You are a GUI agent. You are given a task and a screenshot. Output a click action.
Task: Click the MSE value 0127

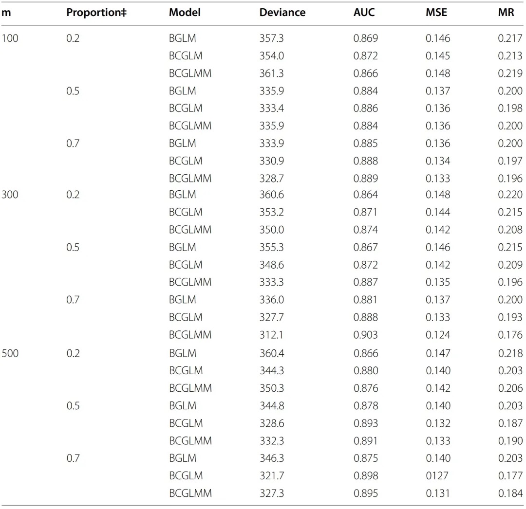click(x=437, y=475)
